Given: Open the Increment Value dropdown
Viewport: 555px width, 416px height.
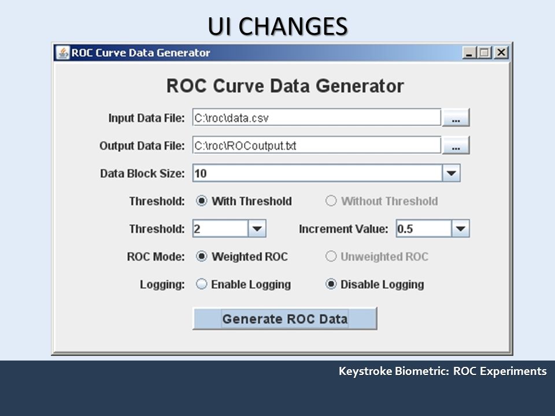Looking at the screenshot, I should point(461,229).
